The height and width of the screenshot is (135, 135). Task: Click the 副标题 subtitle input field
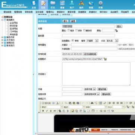(x=88, y=36)
